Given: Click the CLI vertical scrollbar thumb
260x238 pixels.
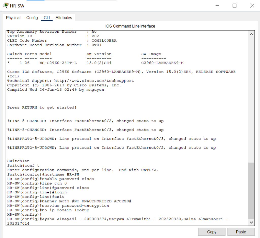Looking at the screenshot, I should [x=251, y=191].
